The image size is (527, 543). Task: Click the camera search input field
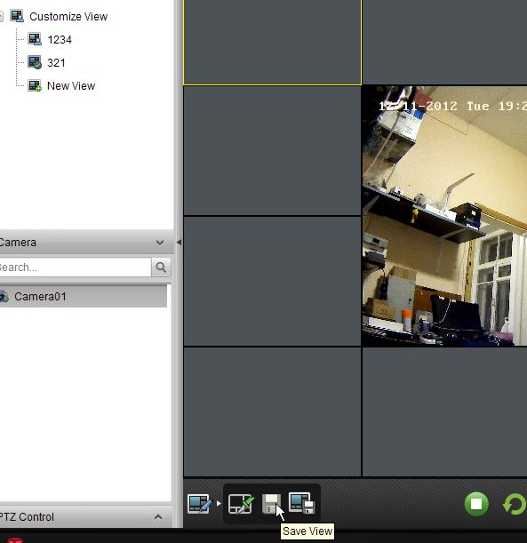[x=75, y=267]
